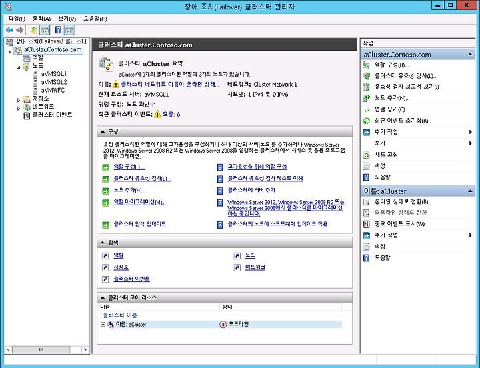This screenshot has height=368, width=480.
Task: Click 속성 icon under 이름: aCluster section
Action: [367, 247]
